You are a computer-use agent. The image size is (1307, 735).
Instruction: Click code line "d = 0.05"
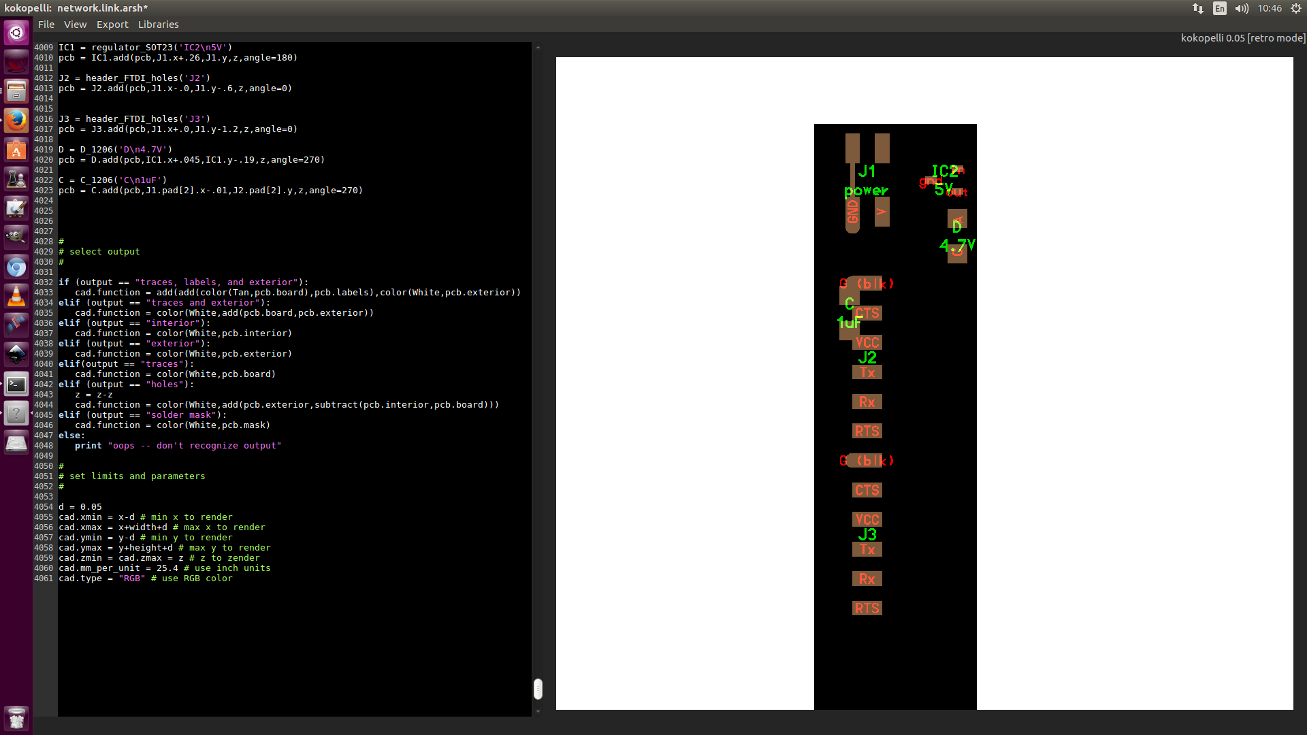pos(80,507)
